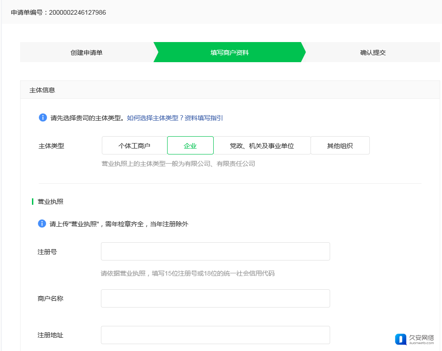This screenshot has width=442, height=351.
Task: Choose 企业 as the entity type
Action: pos(190,146)
